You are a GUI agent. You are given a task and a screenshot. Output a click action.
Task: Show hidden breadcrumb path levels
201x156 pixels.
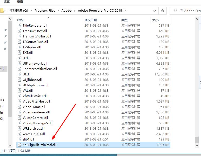(x=6, y=11)
